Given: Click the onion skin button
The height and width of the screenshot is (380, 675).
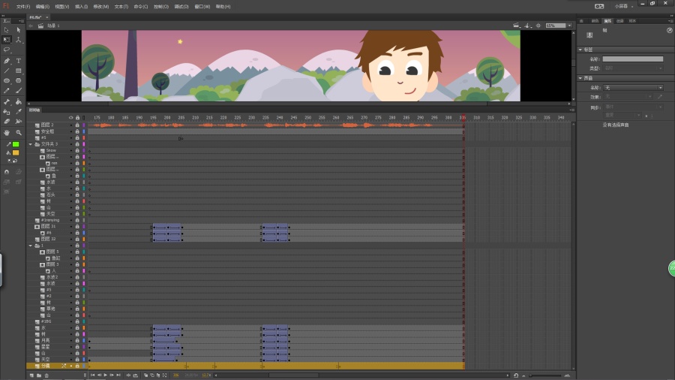Looking at the screenshot, I should pos(145,375).
